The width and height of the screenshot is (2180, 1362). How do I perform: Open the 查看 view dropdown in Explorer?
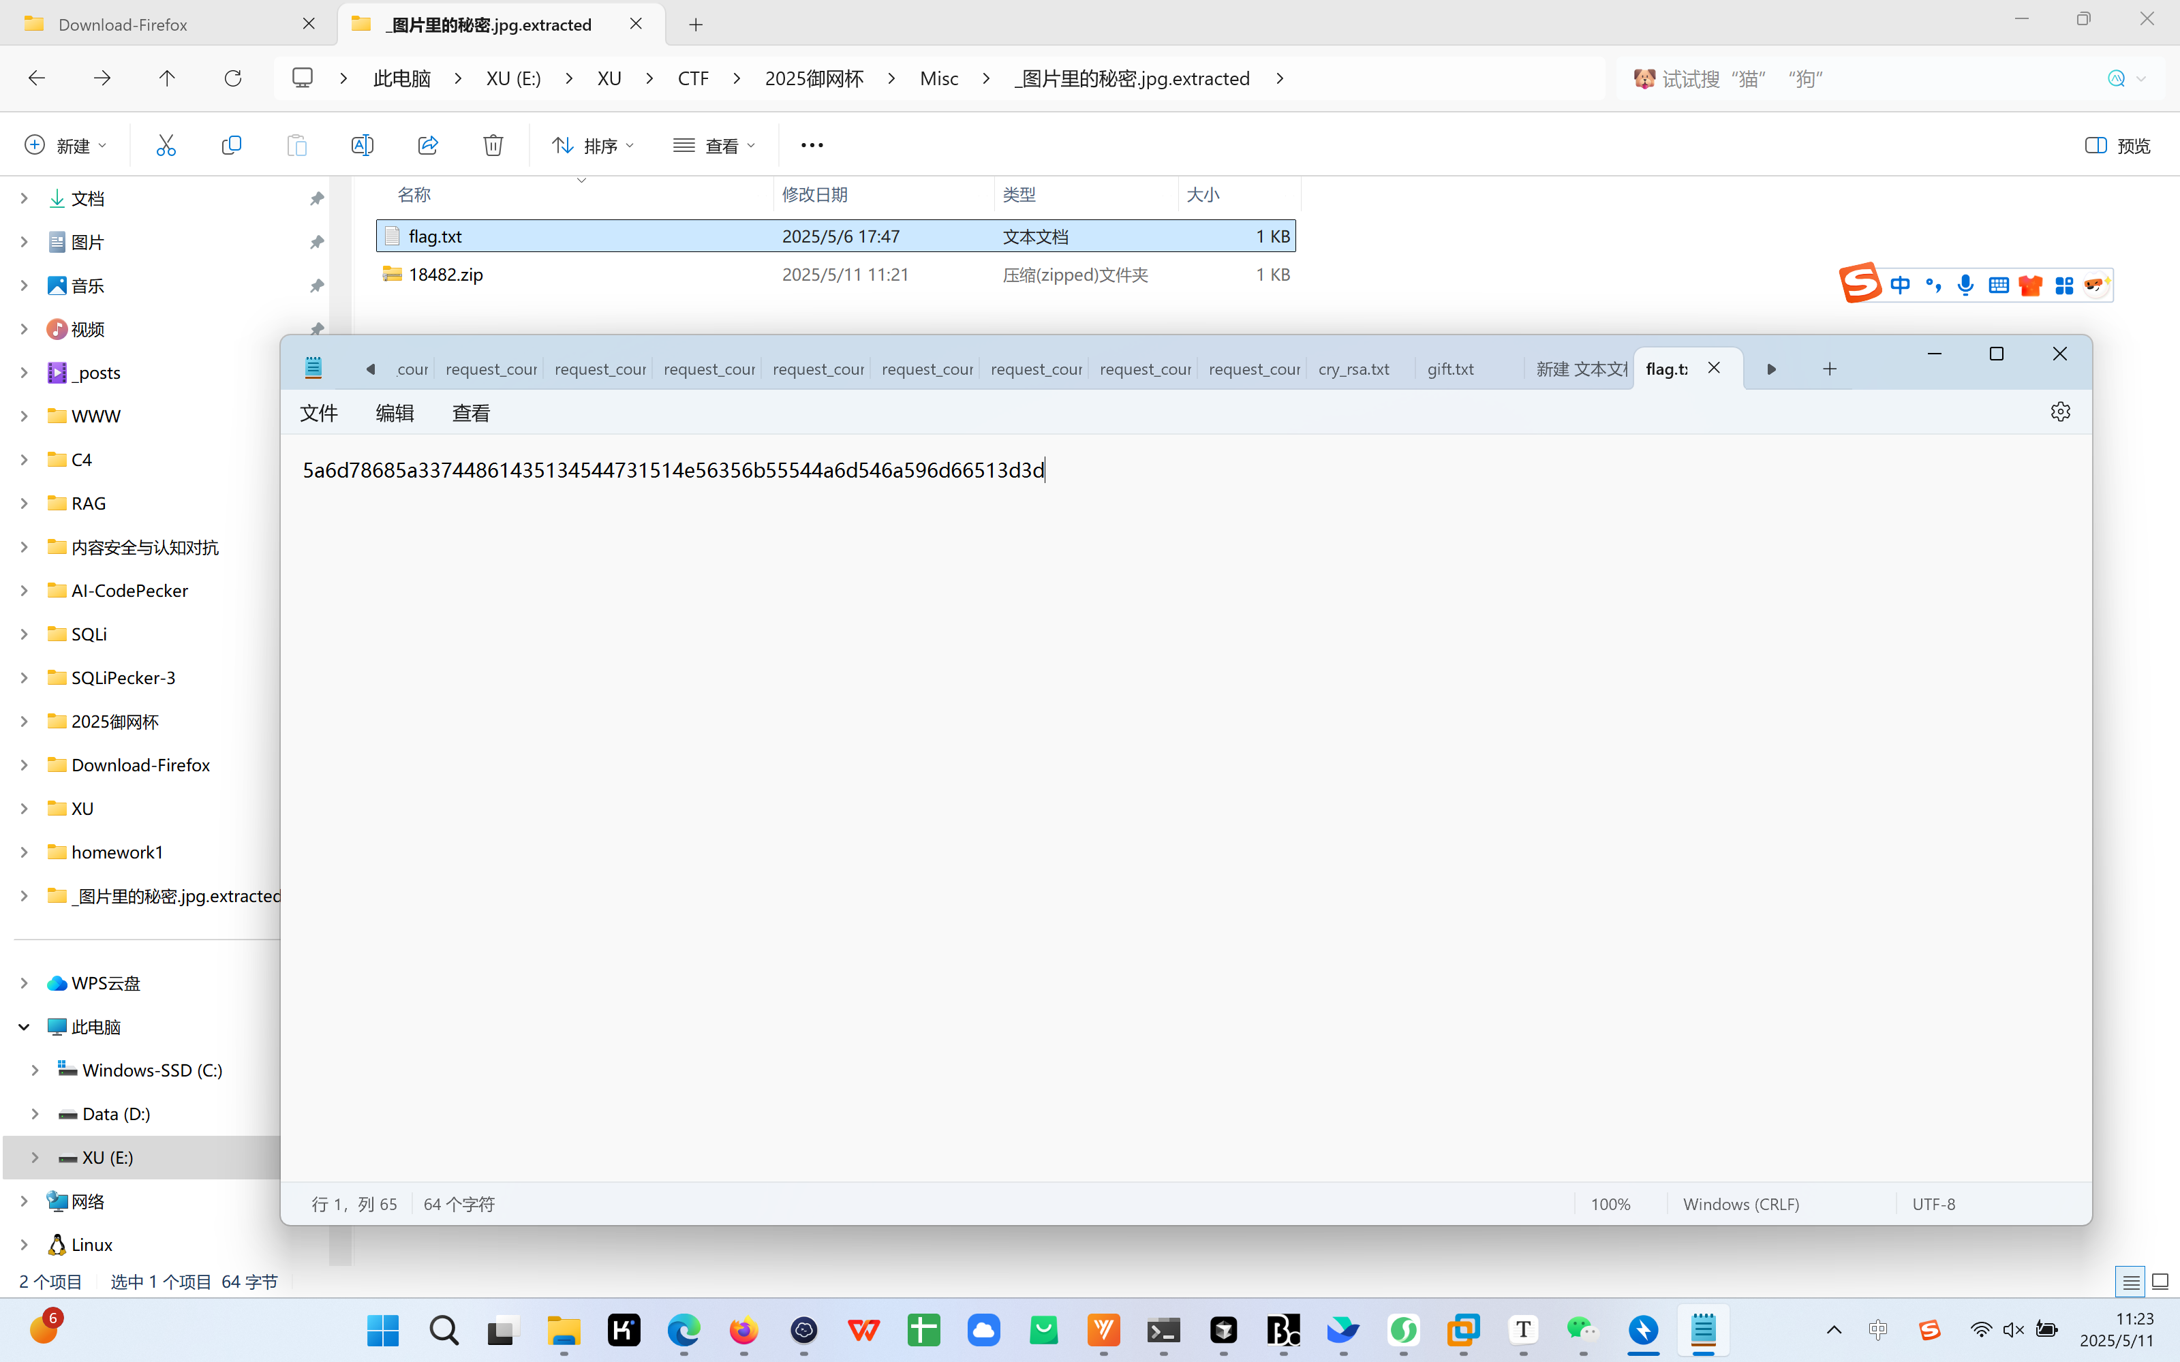[x=714, y=145]
